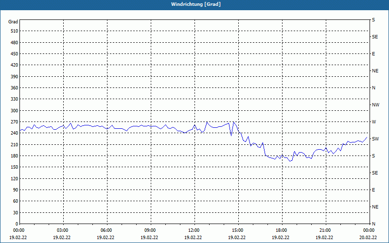This screenshot has height=243, width=389.
Task: Click the 09:00 time label
Action: click(151, 230)
